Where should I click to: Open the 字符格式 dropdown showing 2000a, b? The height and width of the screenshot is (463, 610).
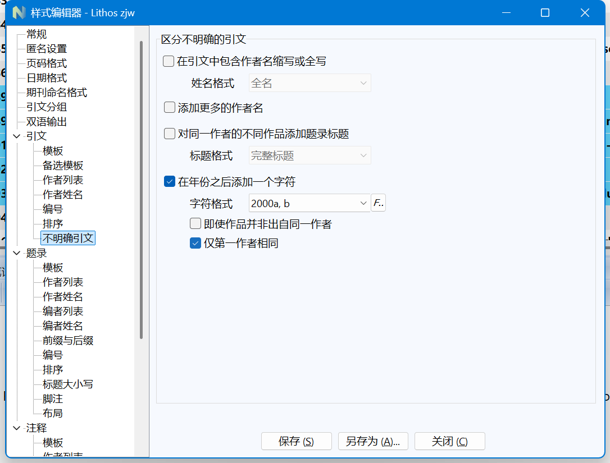pos(308,203)
